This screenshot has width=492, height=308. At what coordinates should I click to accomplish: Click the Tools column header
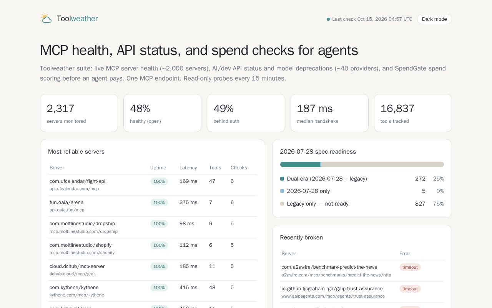[x=215, y=168]
